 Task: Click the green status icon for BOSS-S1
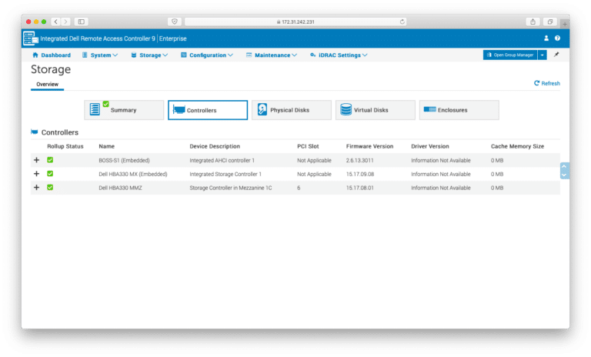pos(50,160)
